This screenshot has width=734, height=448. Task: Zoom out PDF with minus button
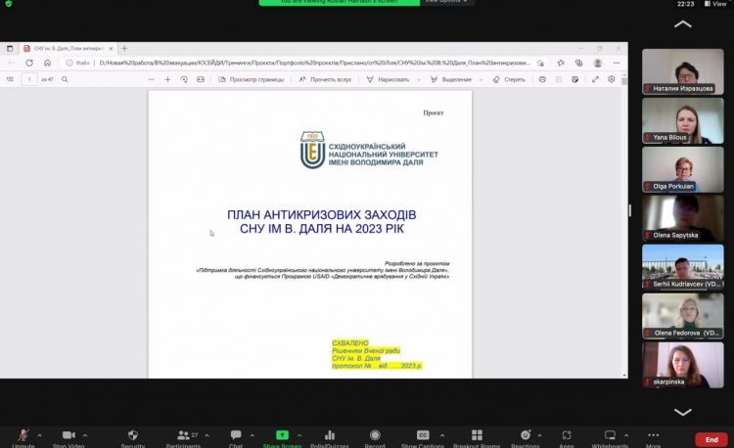pyautogui.click(x=151, y=79)
